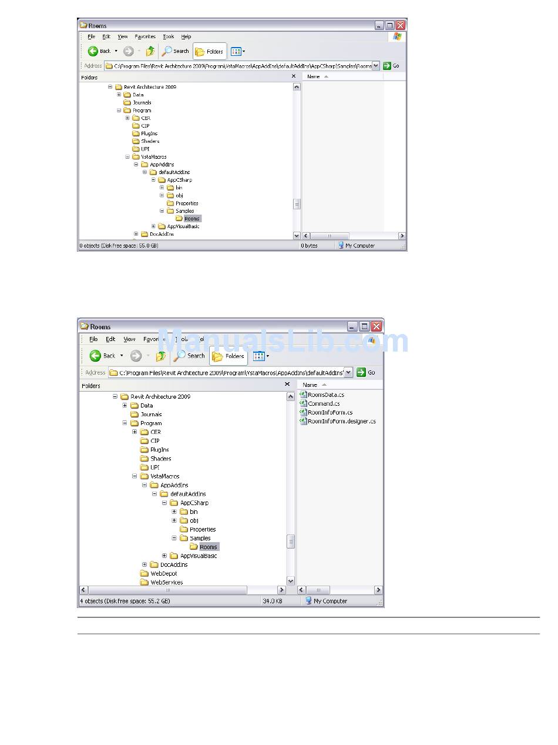Select RoomInfoForm.designer.cs file
The image size is (558, 745).
click(338, 421)
